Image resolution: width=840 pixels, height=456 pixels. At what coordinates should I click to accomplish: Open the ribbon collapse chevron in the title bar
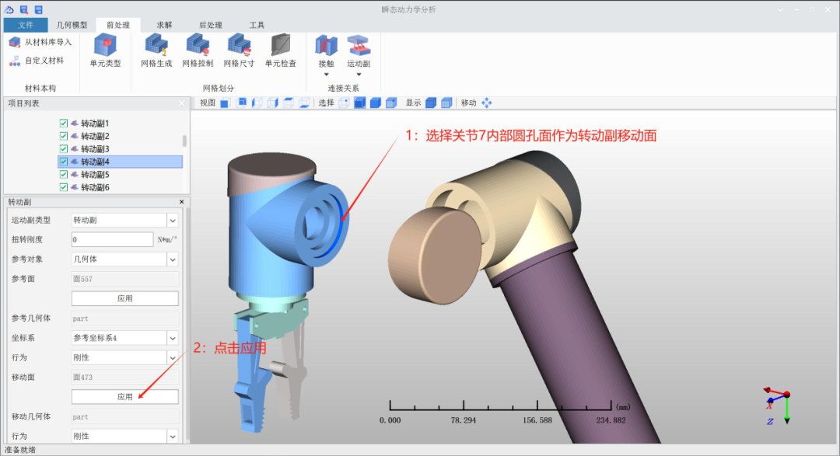point(780,9)
